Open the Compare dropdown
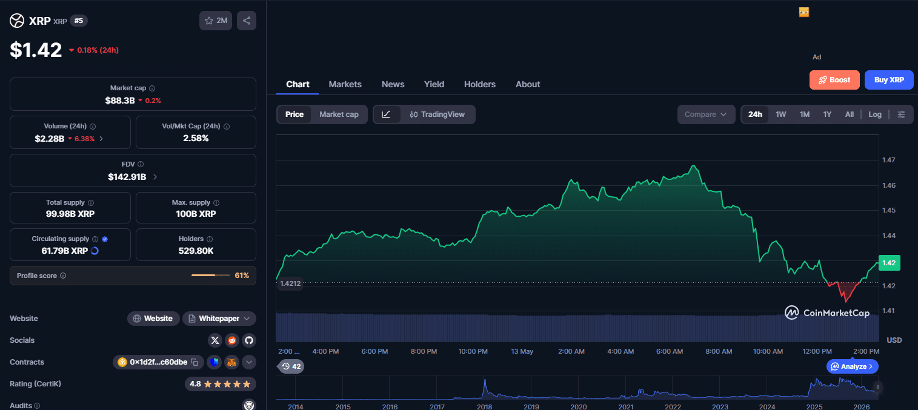Screen dimensions: 918x410 click(x=706, y=114)
